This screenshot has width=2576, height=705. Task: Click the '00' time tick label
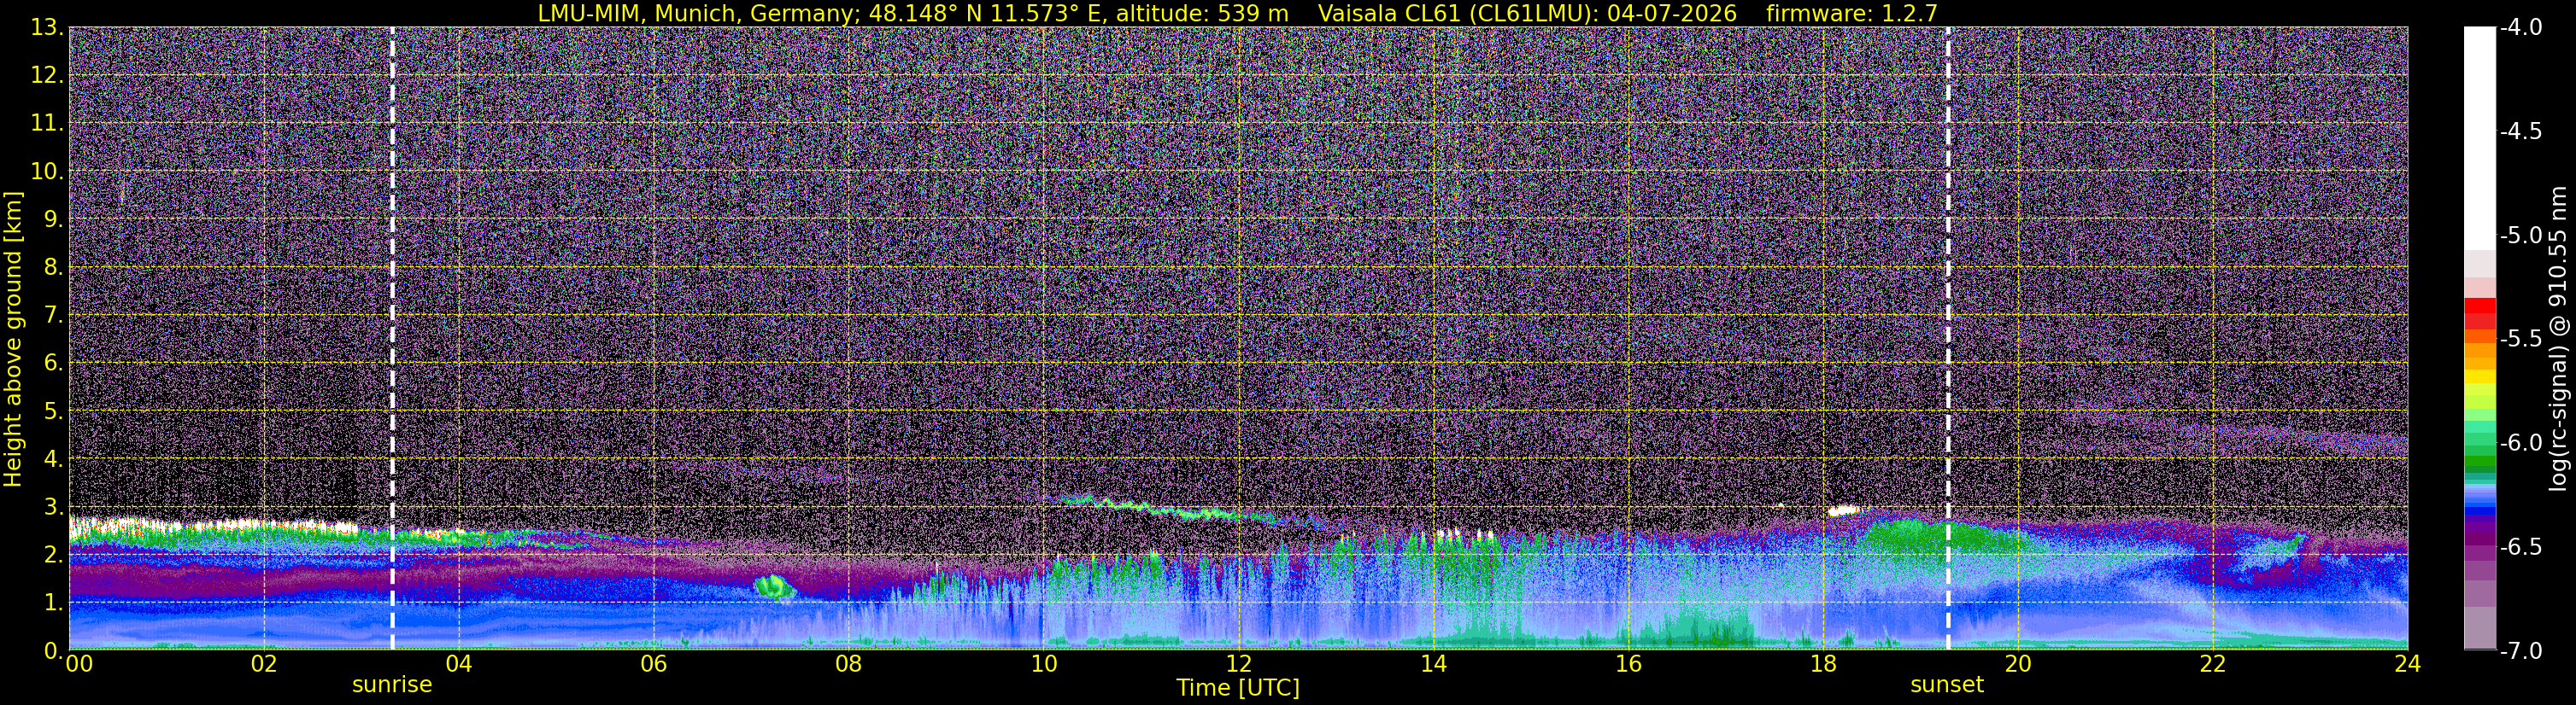coord(78,664)
